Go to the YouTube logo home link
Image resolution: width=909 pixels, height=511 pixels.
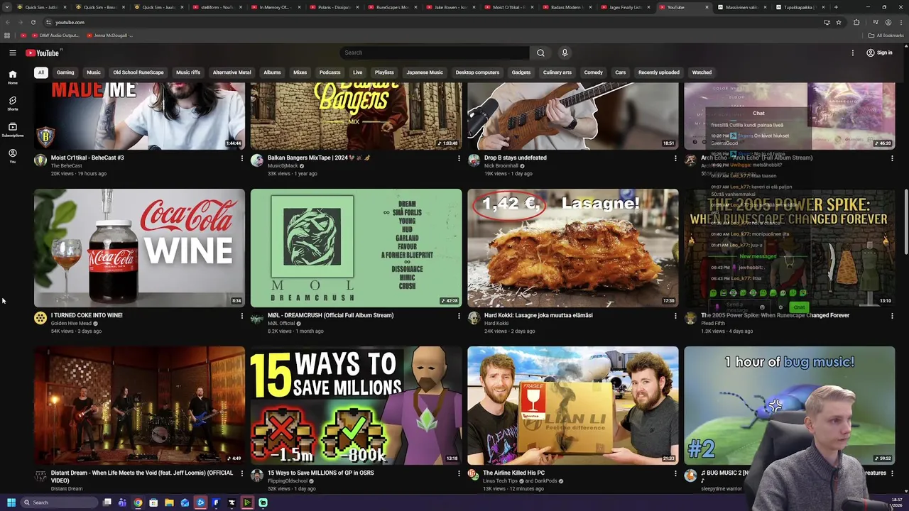(x=44, y=53)
